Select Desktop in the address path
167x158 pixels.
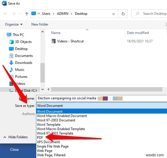click(81, 14)
